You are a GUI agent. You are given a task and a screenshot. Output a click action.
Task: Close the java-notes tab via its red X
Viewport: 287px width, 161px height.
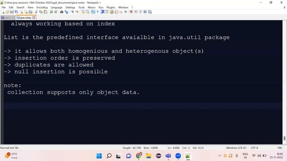tap(34, 18)
